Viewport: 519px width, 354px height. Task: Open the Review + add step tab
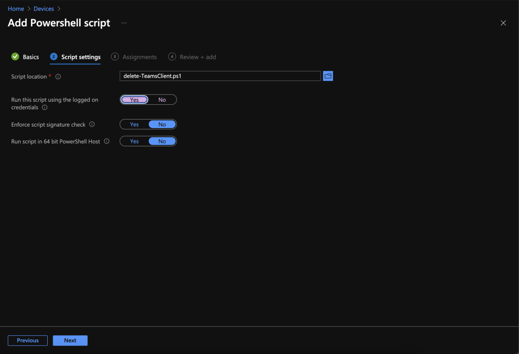[x=197, y=57]
